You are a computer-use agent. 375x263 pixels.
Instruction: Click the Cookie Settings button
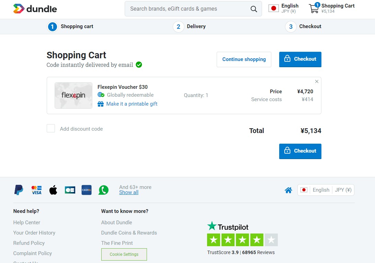point(124,254)
